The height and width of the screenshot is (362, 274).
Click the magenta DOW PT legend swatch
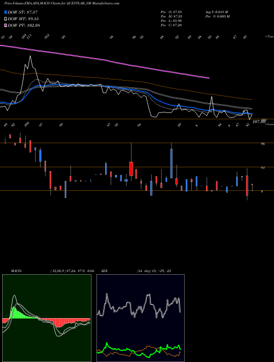[6, 25]
